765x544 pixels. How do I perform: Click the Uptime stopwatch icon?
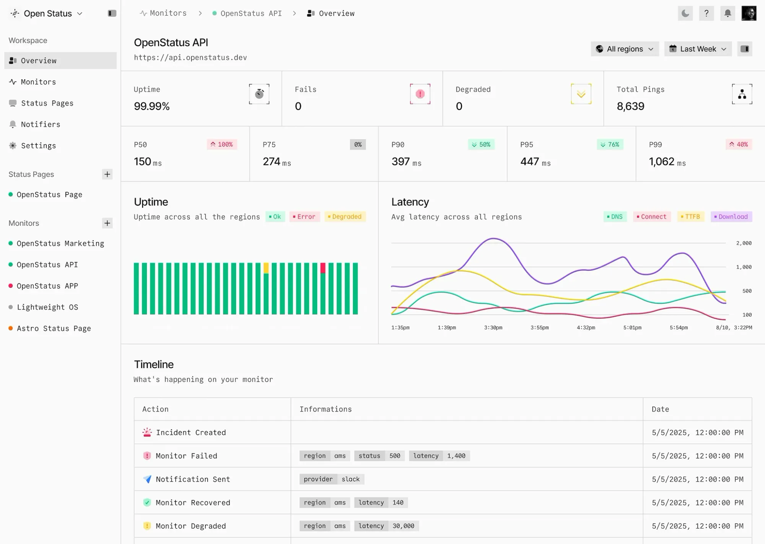[259, 94]
